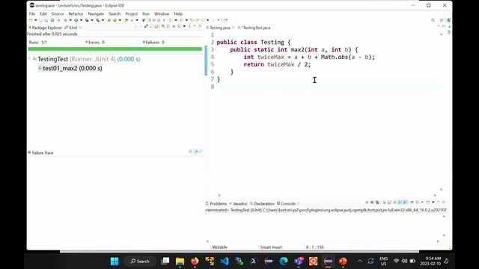Open the Project menu
This screenshot has height=269, width=479.
(132, 13)
